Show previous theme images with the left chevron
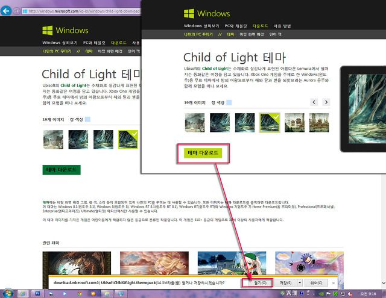 pos(314,102)
